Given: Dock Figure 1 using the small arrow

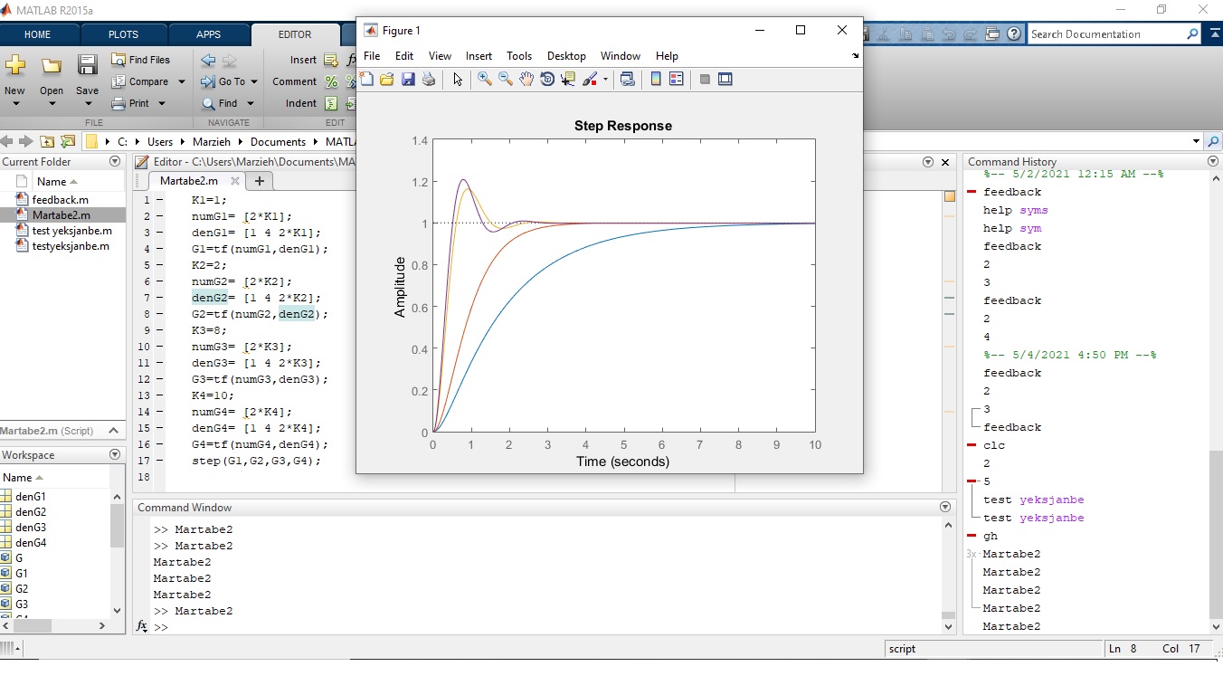Looking at the screenshot, I should coord(855,56).
